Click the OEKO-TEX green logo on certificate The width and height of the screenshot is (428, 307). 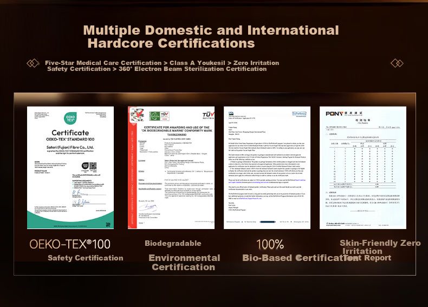tap(70, 119)
